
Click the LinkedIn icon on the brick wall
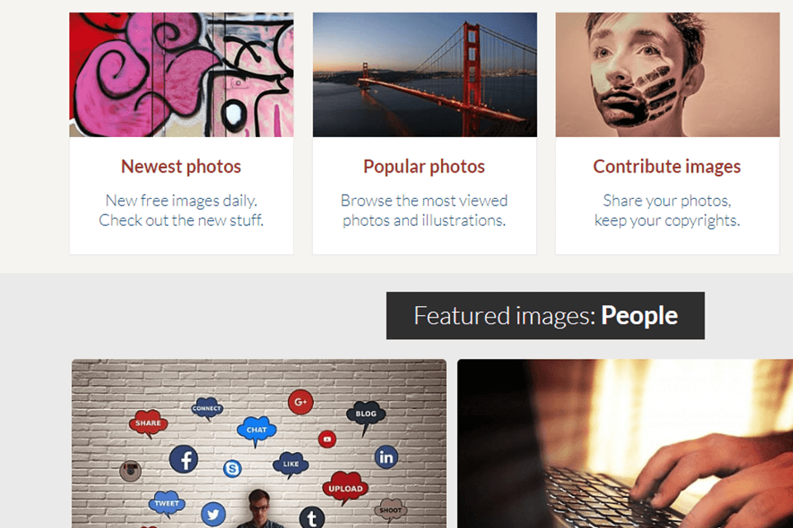pos(386,456)
